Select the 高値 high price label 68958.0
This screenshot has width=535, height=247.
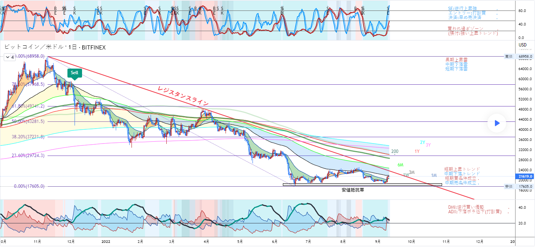[x=523, y=56]
